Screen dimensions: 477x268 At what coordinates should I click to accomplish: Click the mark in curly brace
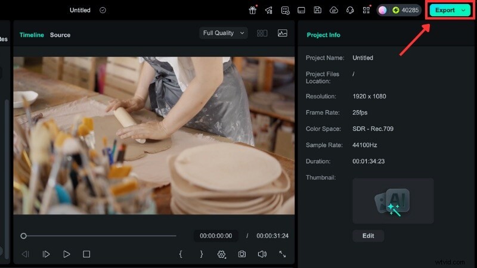point(181,254)
